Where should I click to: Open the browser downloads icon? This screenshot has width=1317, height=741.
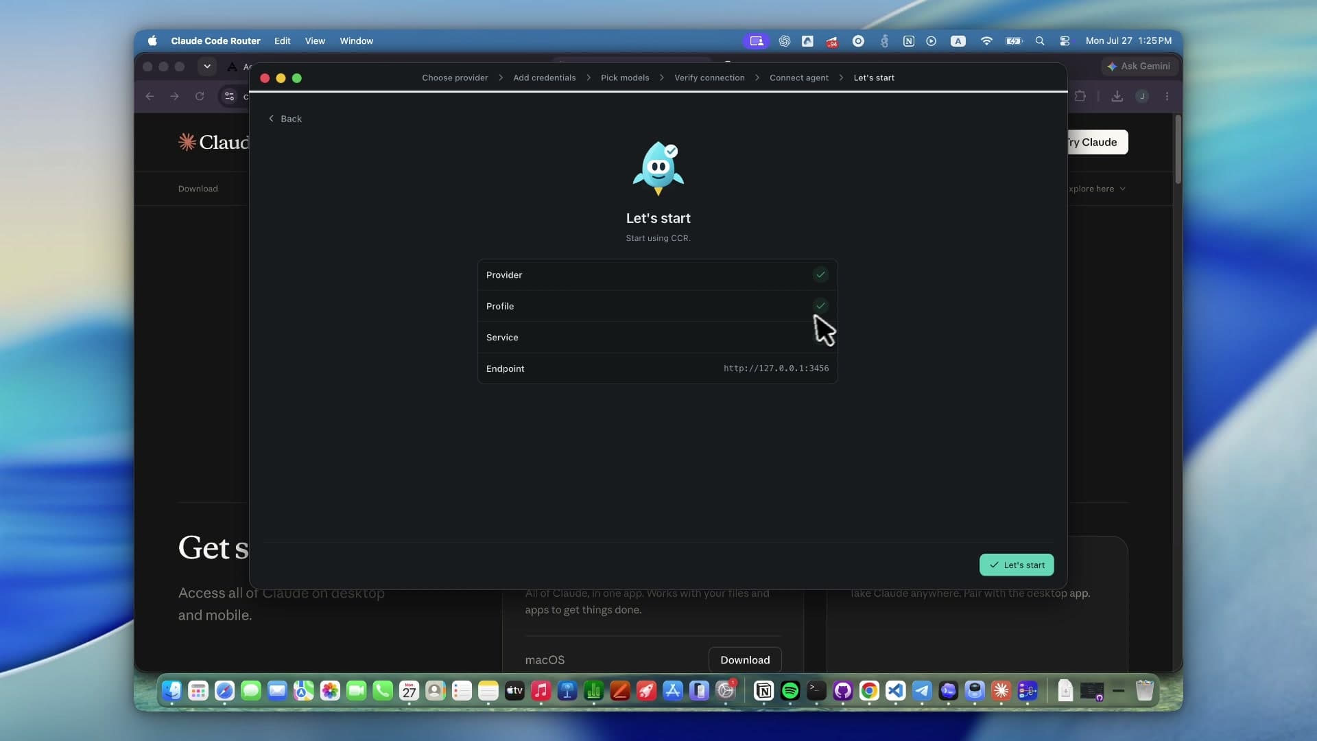[x=1117, y=96]
